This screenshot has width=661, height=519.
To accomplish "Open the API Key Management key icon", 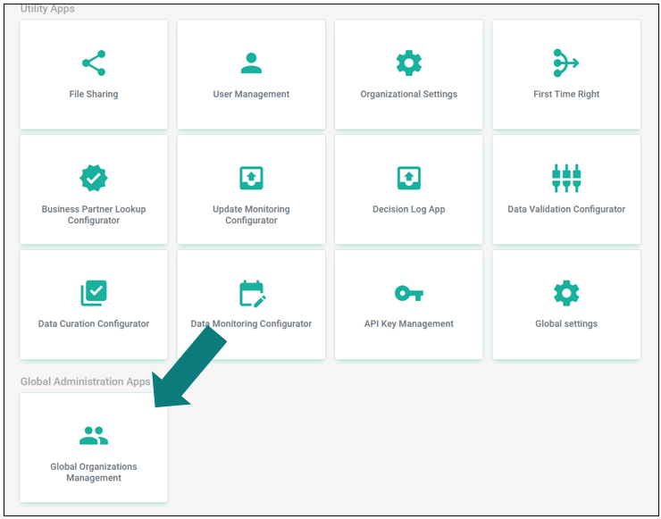I will (x=409, y=293).
